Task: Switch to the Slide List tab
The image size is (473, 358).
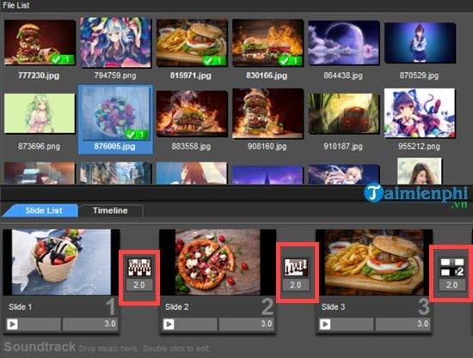Action: tap(41, 210)
